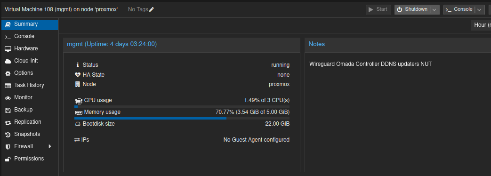Open the Shutdown dropdown arrow

pyautogui.click(x=435, y=10)
